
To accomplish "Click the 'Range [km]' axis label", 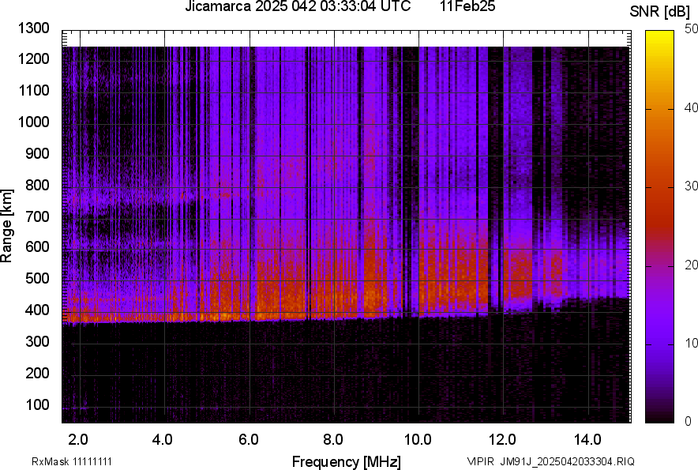I will coord(7,226).
